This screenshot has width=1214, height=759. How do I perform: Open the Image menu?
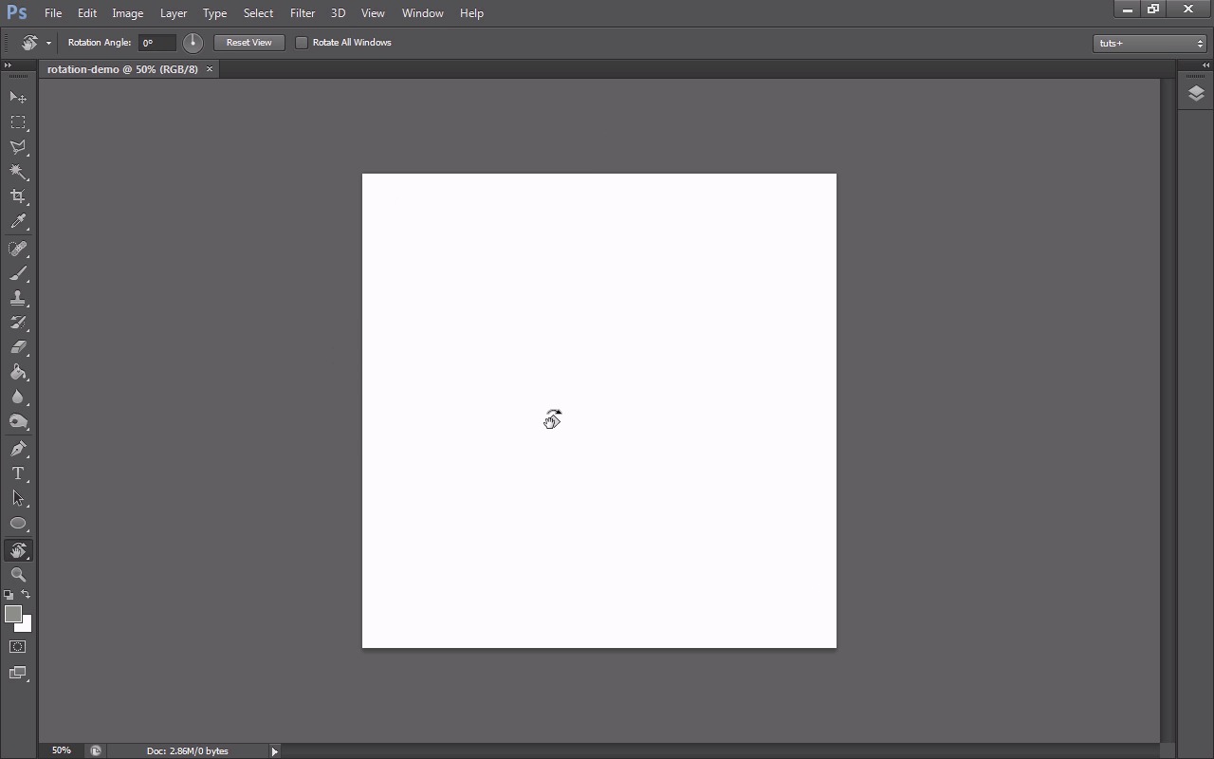pyautogui.click(x=128, y=13)
